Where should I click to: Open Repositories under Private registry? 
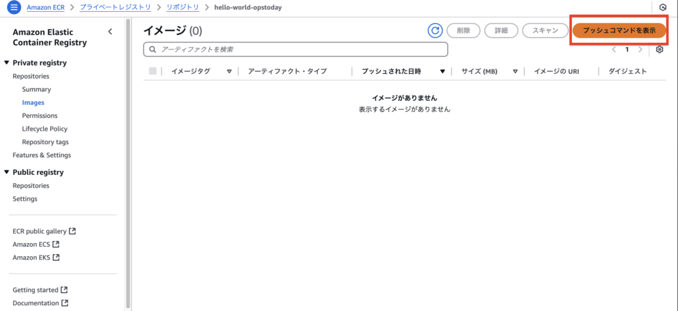tap(30, 77)
